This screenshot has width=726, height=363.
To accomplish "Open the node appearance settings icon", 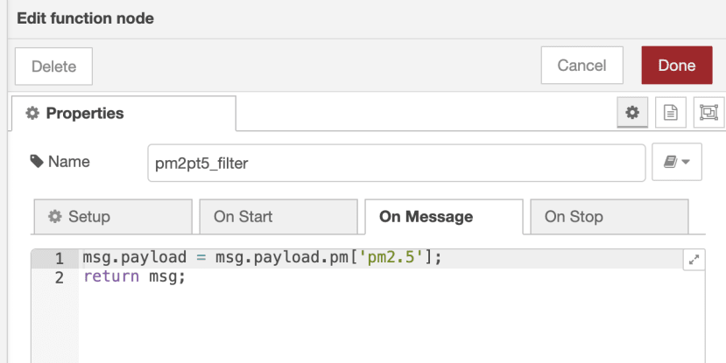I will coord(708,112).
